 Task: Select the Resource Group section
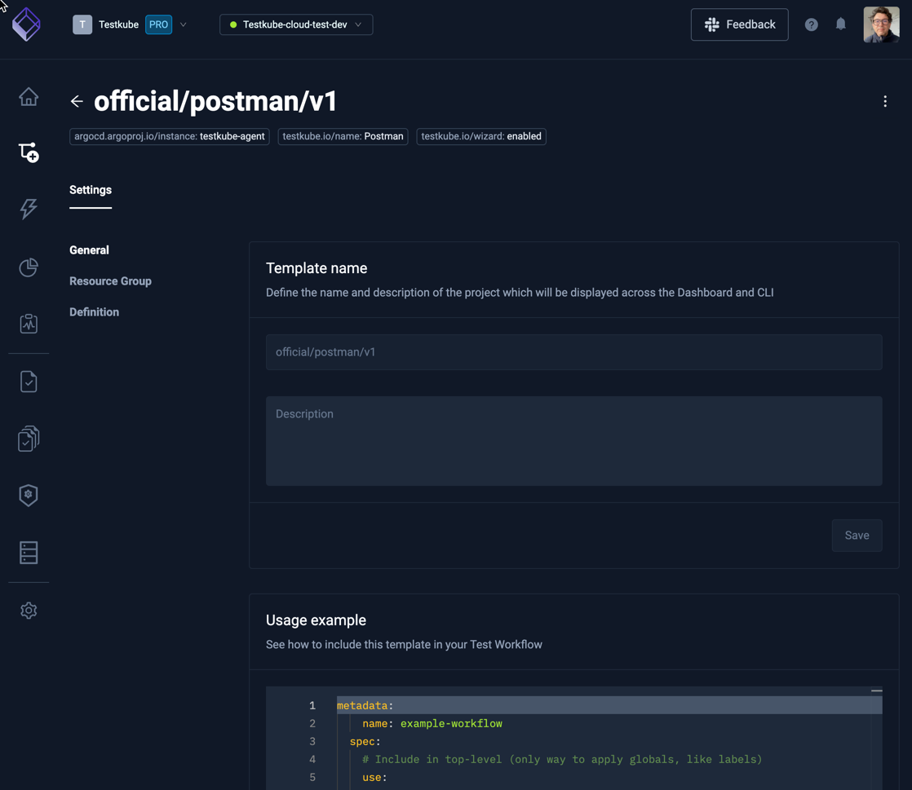(110, 280)
